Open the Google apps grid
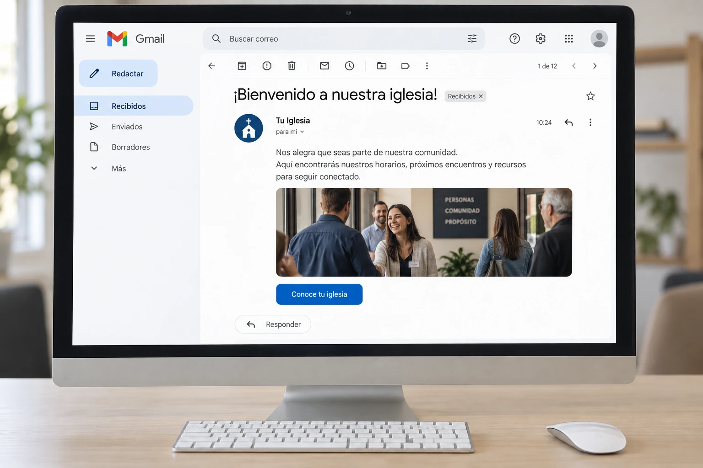703x468 pixels. 569,39
